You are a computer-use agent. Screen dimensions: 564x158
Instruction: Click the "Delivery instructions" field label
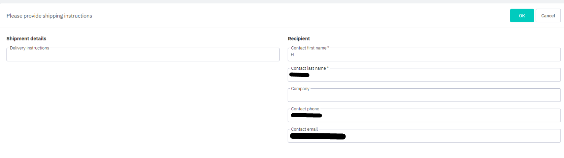pos(29,48)
